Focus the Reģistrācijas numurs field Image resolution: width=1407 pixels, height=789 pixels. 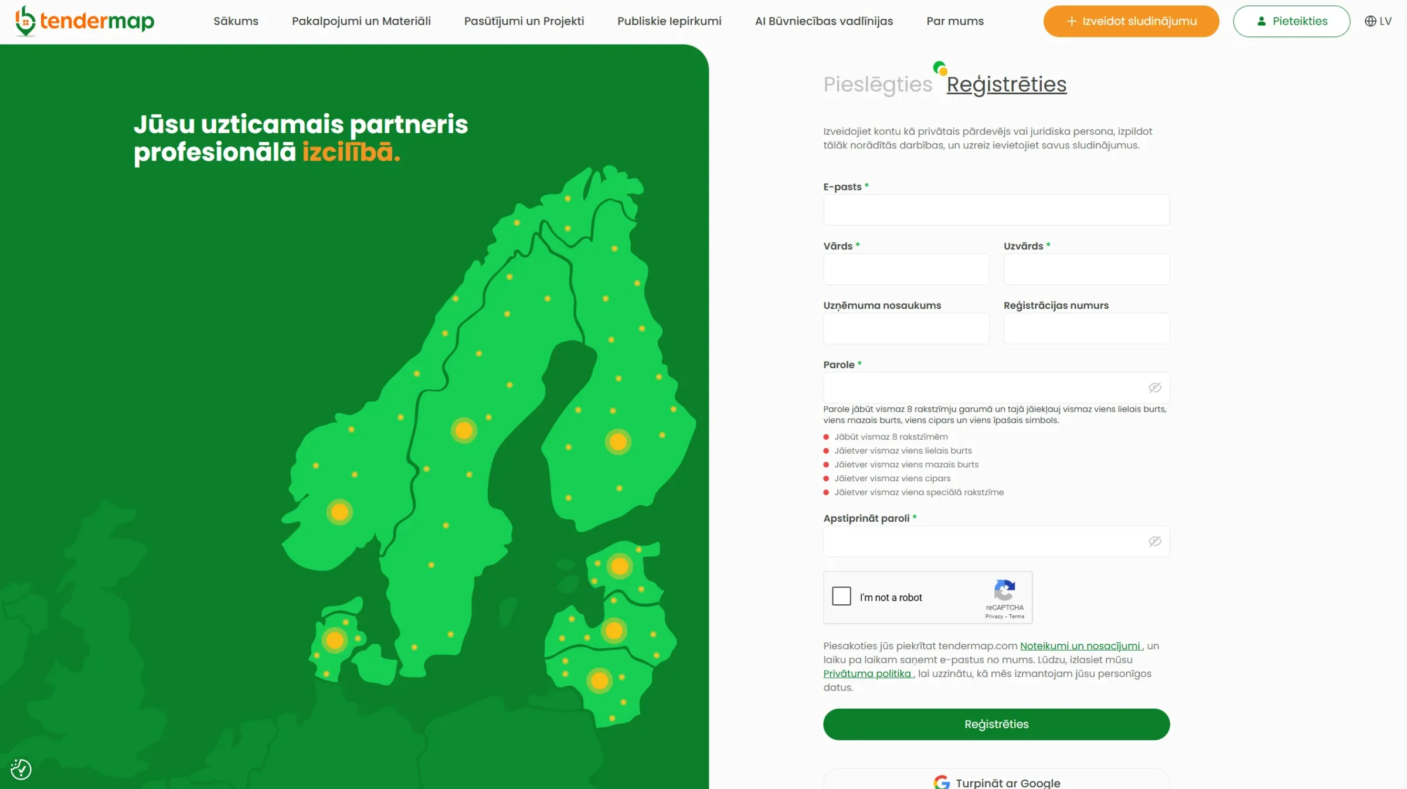1086,328
